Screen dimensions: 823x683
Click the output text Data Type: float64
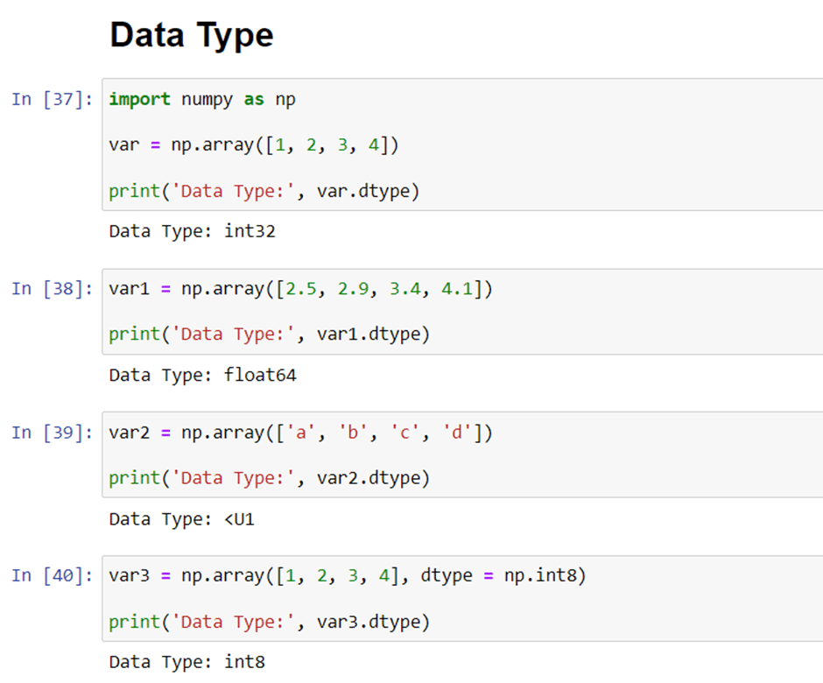[202, 375]
